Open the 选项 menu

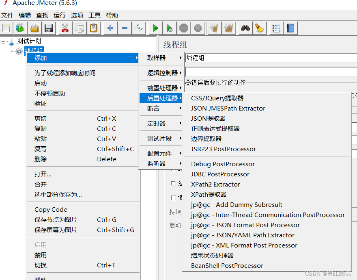click(77, 15)
